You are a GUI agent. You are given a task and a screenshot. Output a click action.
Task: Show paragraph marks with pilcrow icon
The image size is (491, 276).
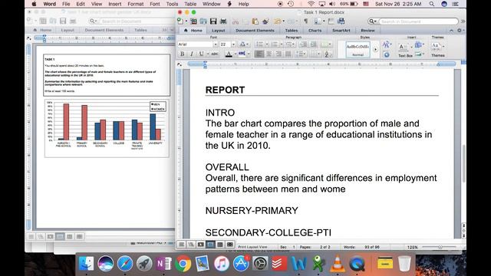coord(306,21)
